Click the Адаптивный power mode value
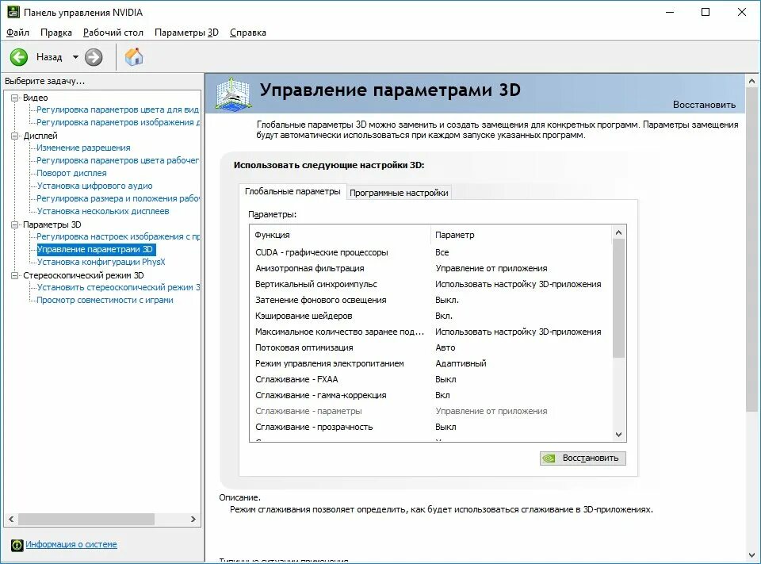The width and height of the screenshot is (761, 564). (x=461, y=363)
